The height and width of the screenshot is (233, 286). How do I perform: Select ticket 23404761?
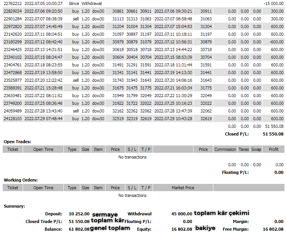point(13,65)
